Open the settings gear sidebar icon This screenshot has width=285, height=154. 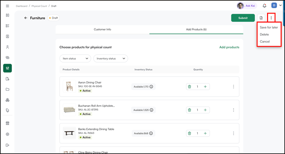click(x=8, y=134)
